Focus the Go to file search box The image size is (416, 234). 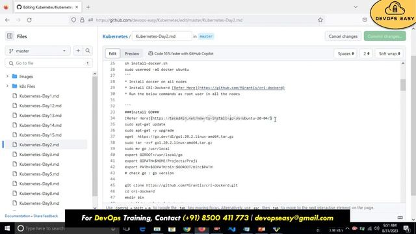49,63
